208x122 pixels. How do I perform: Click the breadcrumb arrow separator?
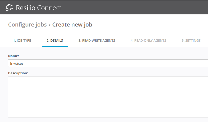(x=49, y=25)
